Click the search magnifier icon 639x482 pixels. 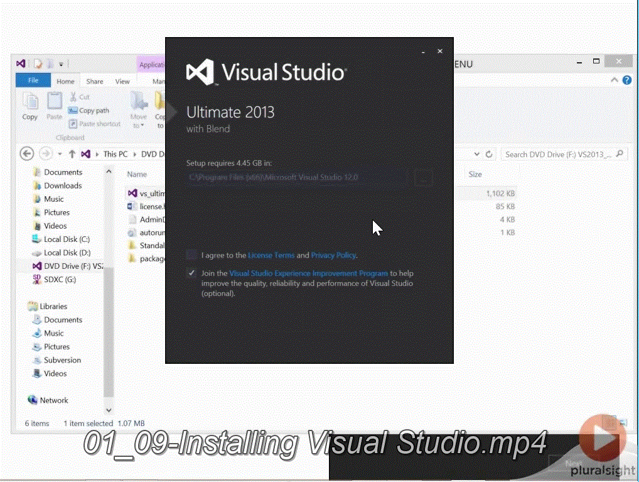tap(620, 154)
